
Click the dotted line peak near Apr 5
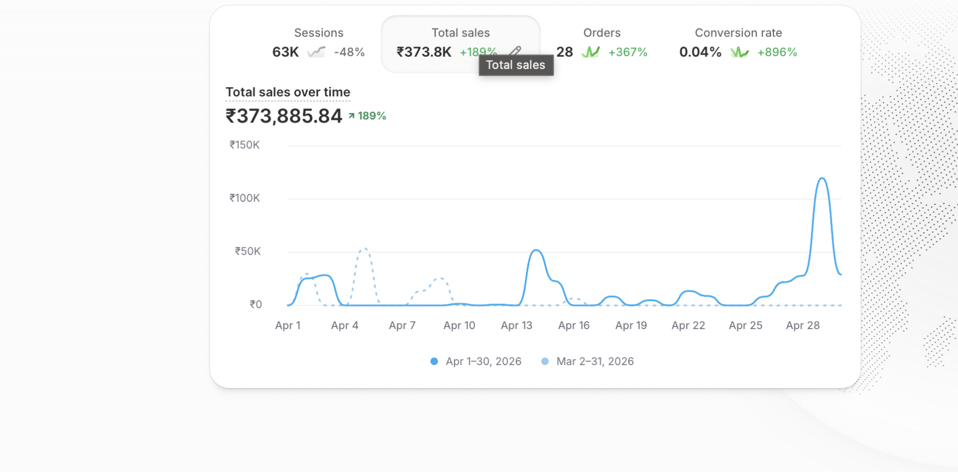pos(364,248)
